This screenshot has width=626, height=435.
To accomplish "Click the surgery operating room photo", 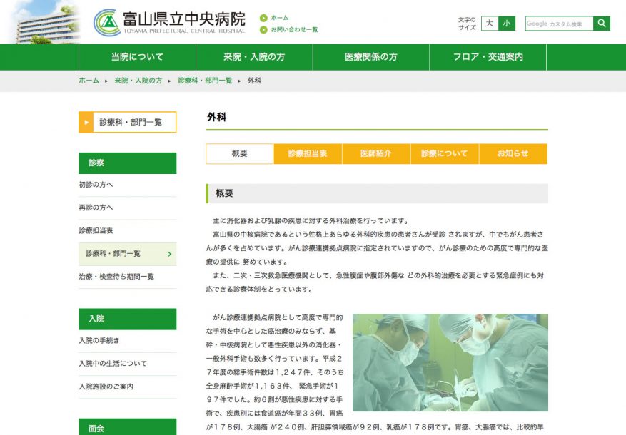I will (x=450, y=362).
